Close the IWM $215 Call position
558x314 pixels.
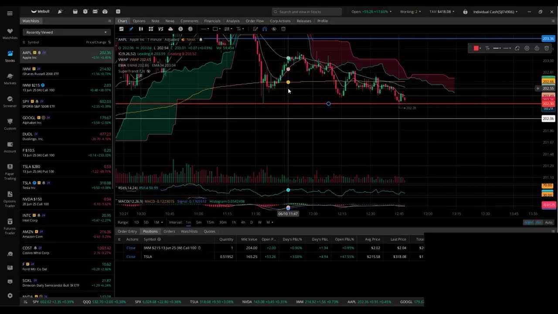click(x=131, y=248)
